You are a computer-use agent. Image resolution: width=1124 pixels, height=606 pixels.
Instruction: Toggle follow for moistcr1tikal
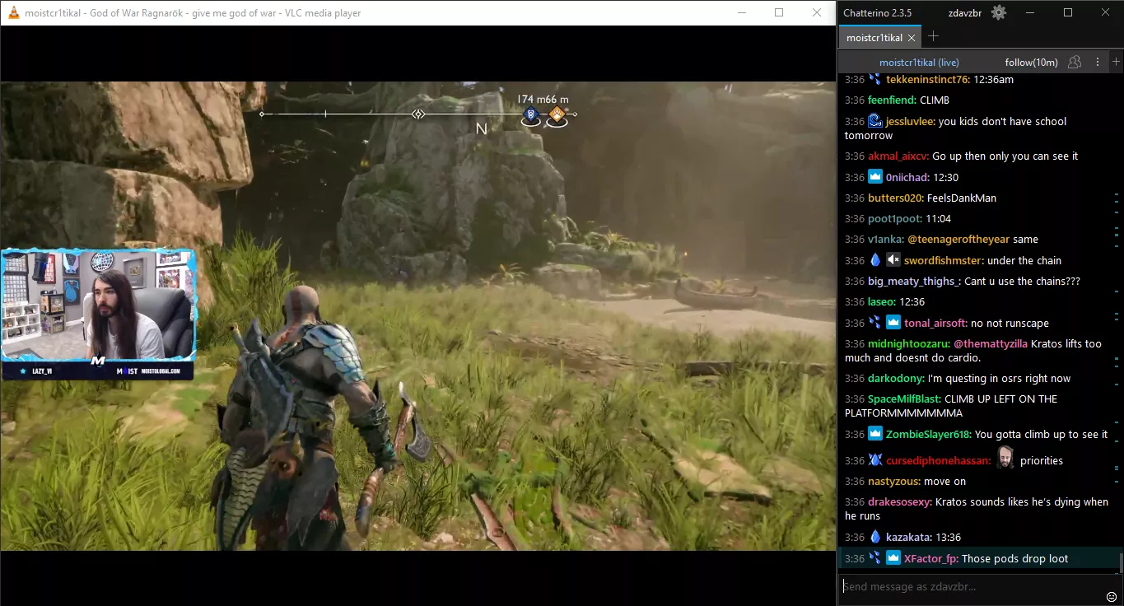pos(1031,62)
